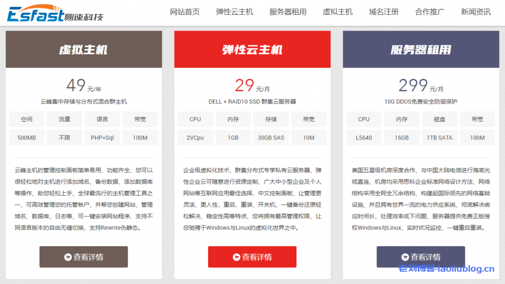The width and height of the screenshot is (505, 284).
Task: Click the purple 服务器租用 card header
Action: [421, 49]
